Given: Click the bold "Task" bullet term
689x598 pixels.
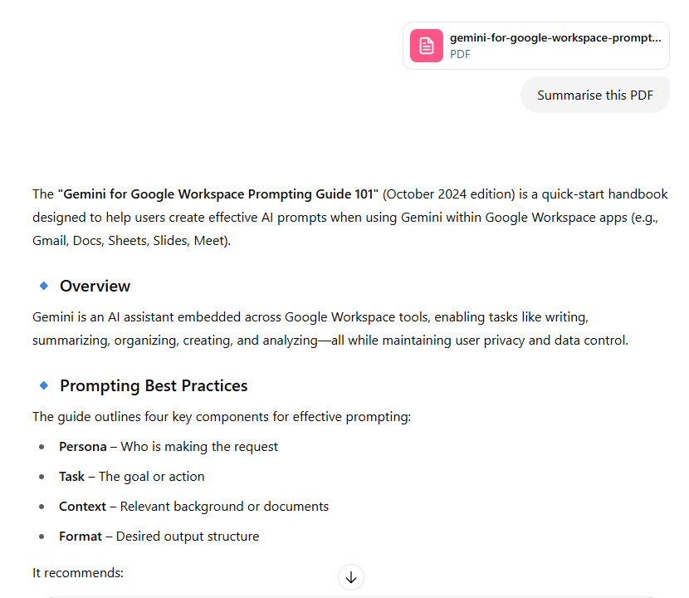Looking at the screenshot, I should pos(71,477).
